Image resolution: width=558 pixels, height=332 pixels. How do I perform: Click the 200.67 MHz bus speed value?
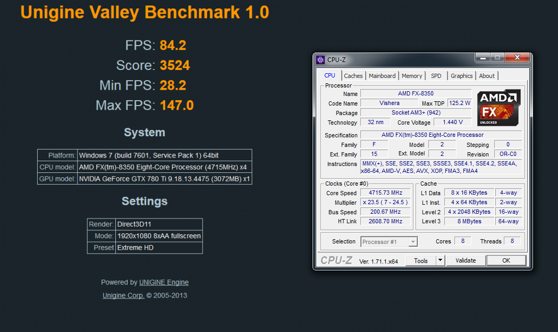(385, 212)
